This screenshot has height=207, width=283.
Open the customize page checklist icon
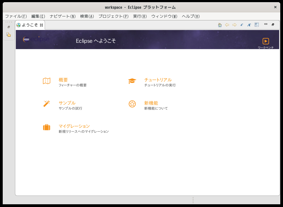[x=257, y=25]
